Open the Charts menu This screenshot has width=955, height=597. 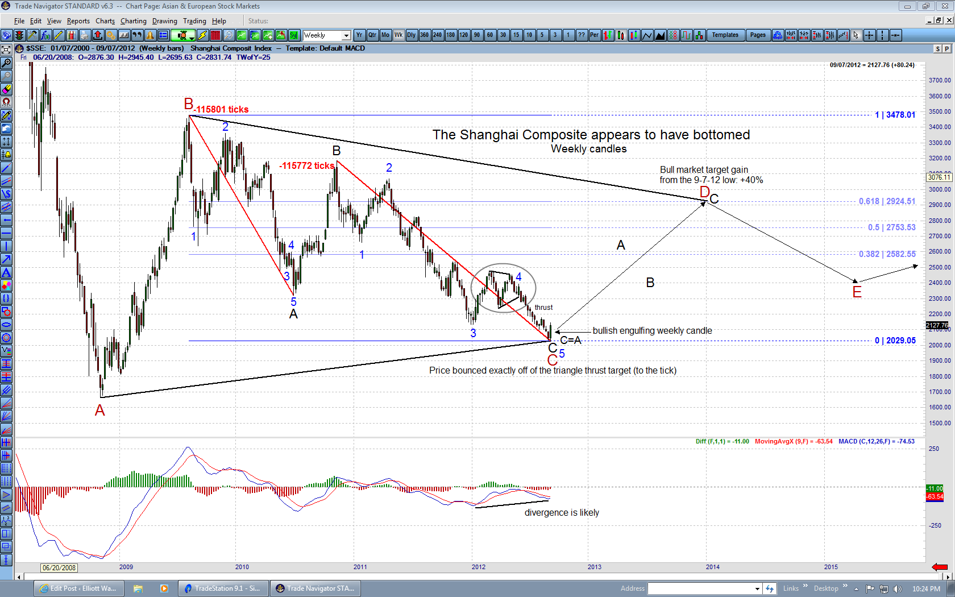pyautogui.click(x=105, y=21)
